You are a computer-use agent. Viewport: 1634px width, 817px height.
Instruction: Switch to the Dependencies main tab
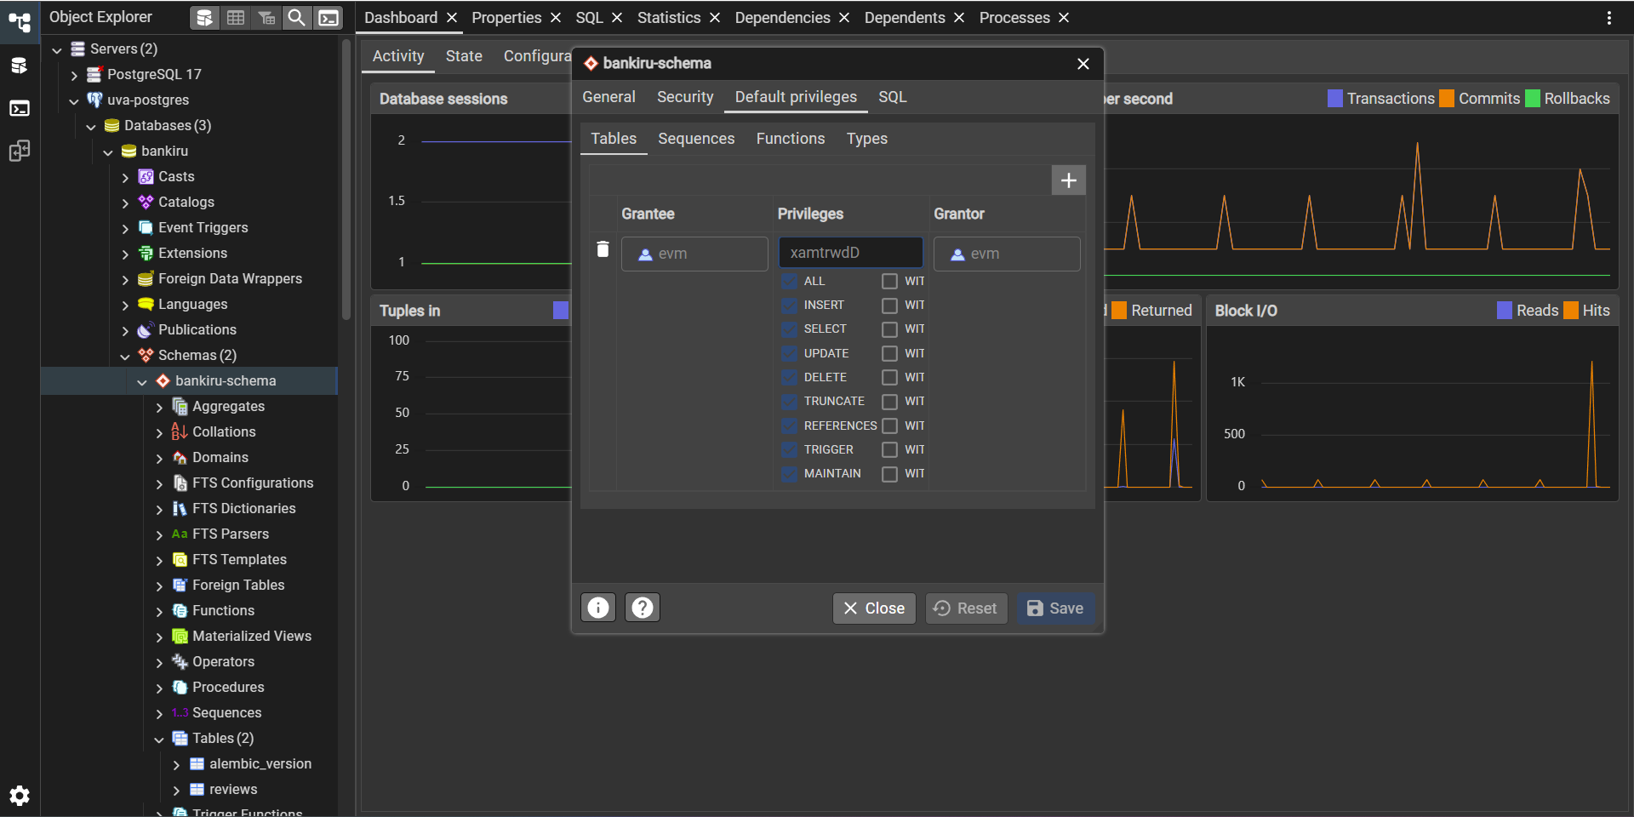click(782, 18)
